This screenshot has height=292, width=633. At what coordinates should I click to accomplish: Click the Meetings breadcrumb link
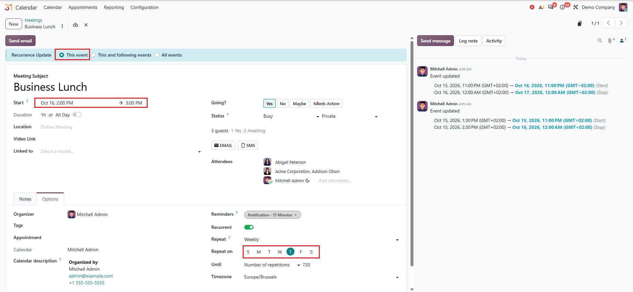coord(34,20)
